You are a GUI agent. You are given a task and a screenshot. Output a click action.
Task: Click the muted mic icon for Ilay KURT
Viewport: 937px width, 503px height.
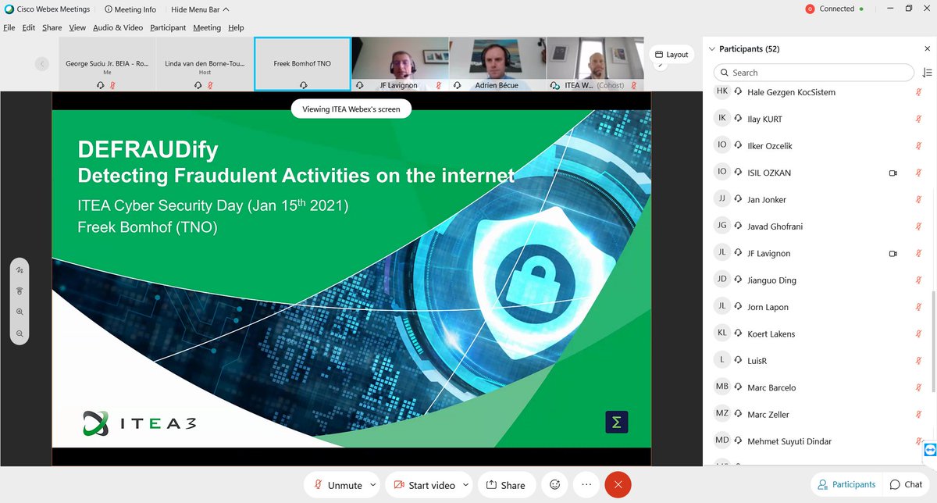[919, 119]
